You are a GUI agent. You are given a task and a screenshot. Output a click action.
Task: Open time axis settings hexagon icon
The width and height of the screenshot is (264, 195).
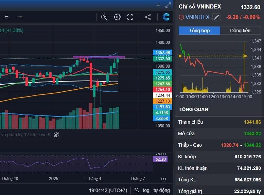[163, 179]
